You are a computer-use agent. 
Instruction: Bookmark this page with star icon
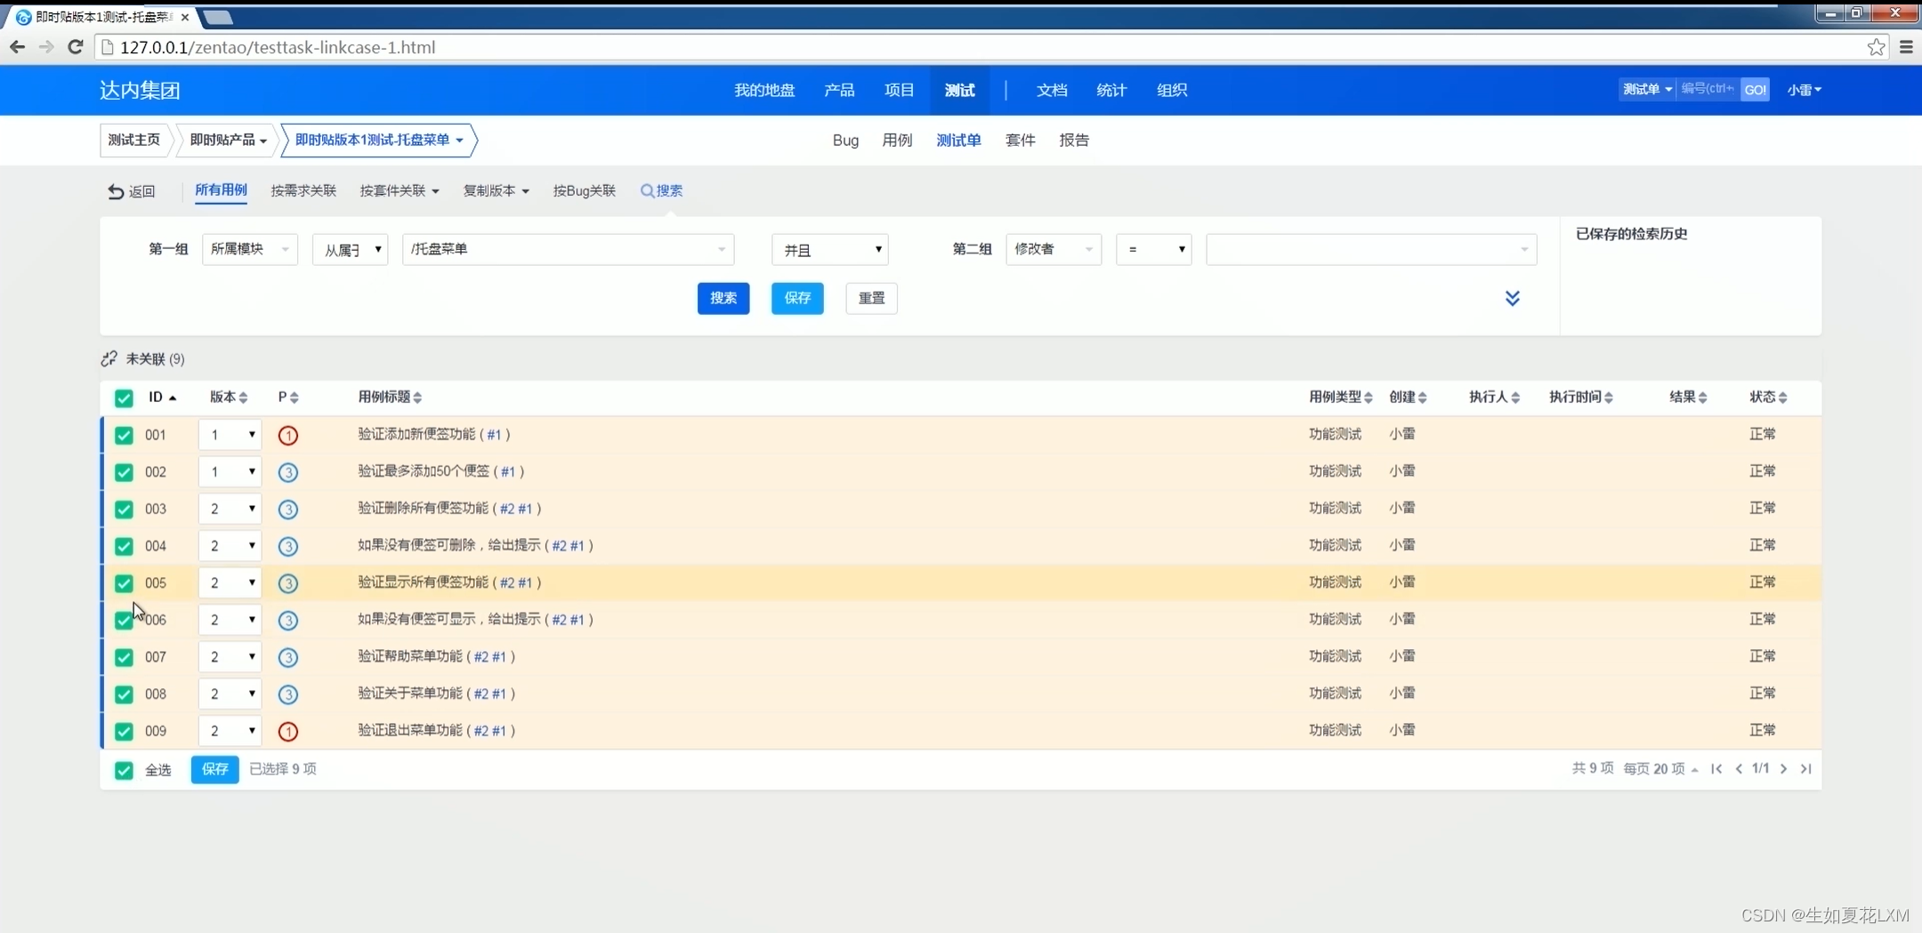point(1876,47)
